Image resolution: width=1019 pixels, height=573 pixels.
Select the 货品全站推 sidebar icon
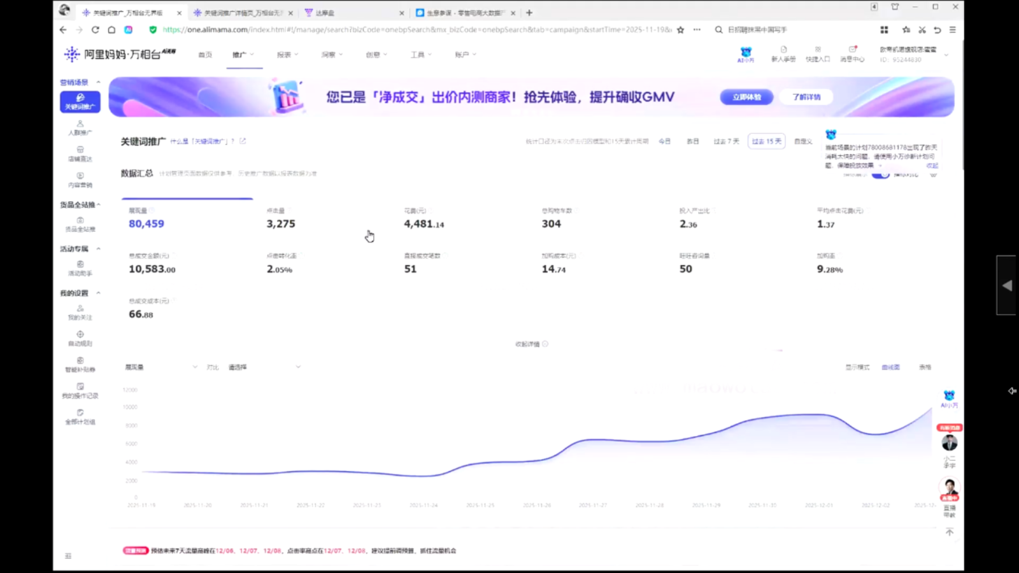pyautogui.click(x=80, y=223)
